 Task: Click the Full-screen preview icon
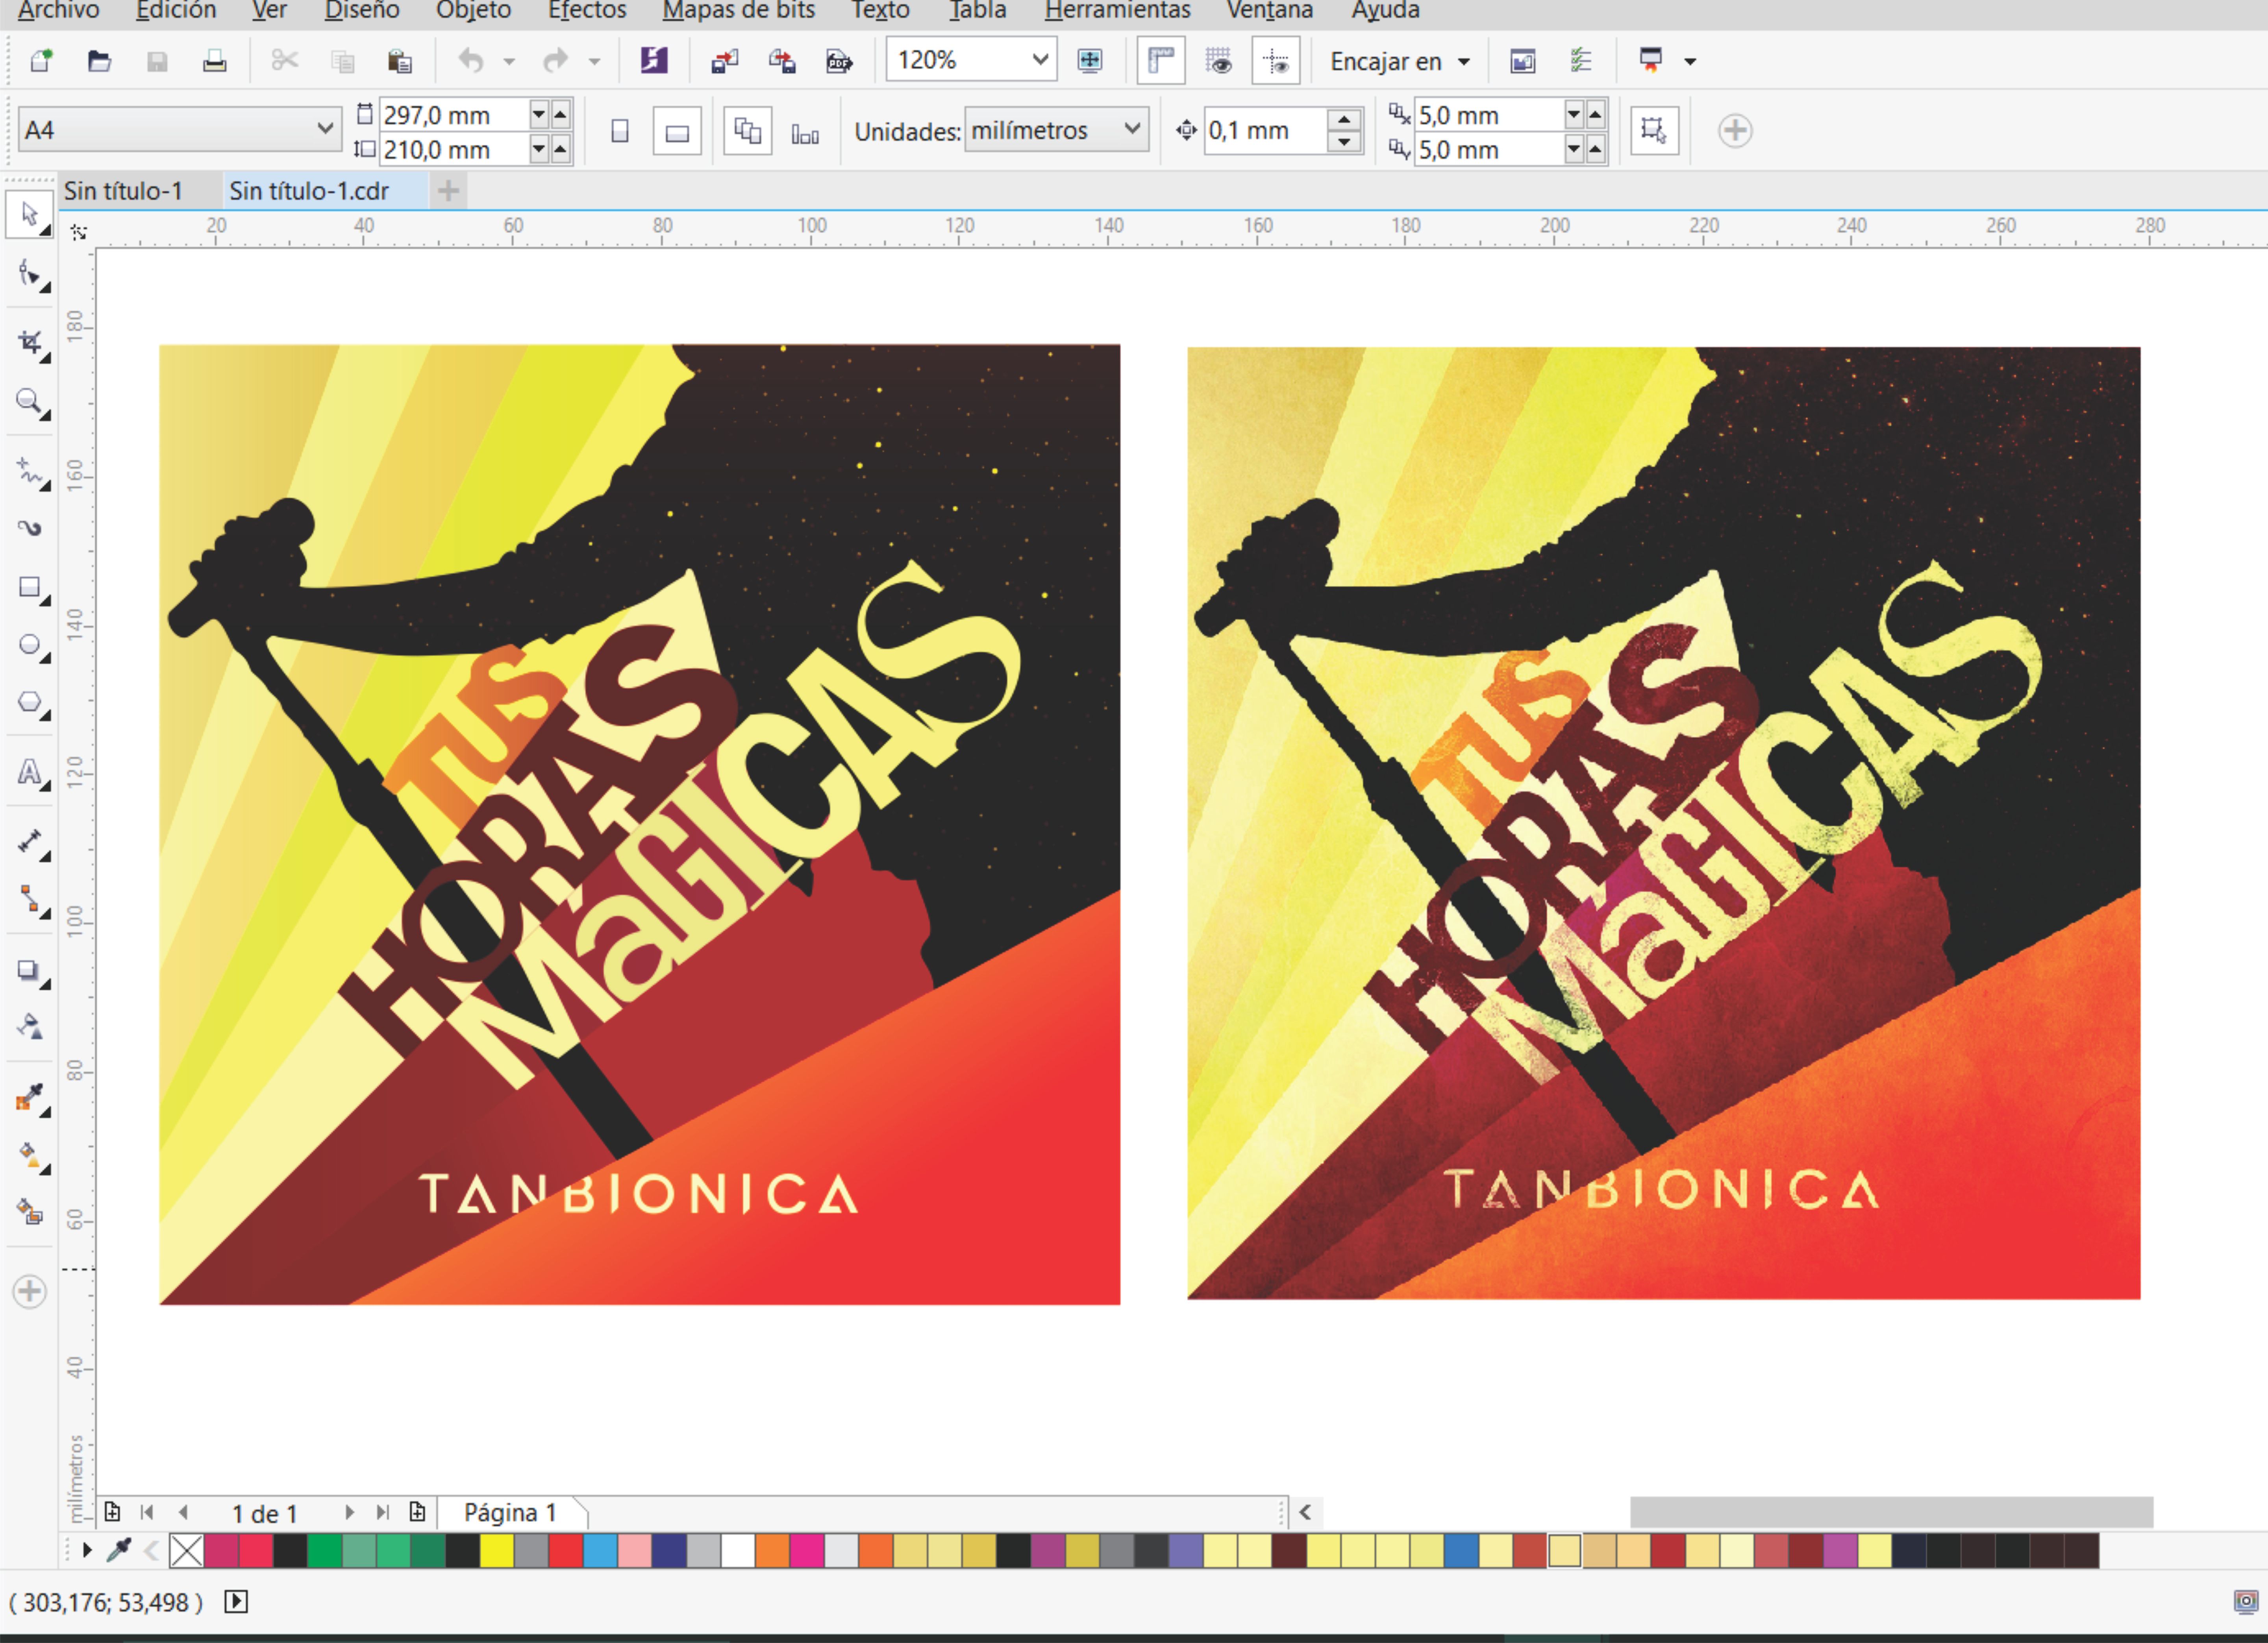[1090, 61]
